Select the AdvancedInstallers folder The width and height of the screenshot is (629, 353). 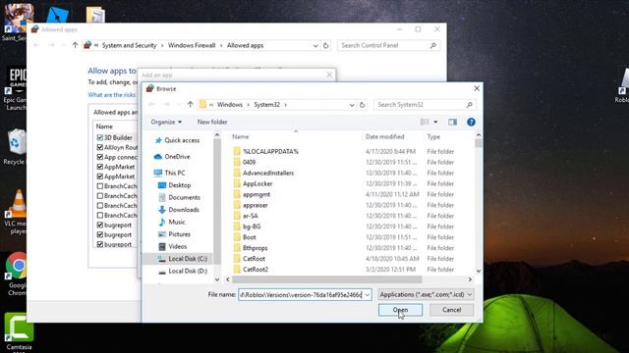263,173
